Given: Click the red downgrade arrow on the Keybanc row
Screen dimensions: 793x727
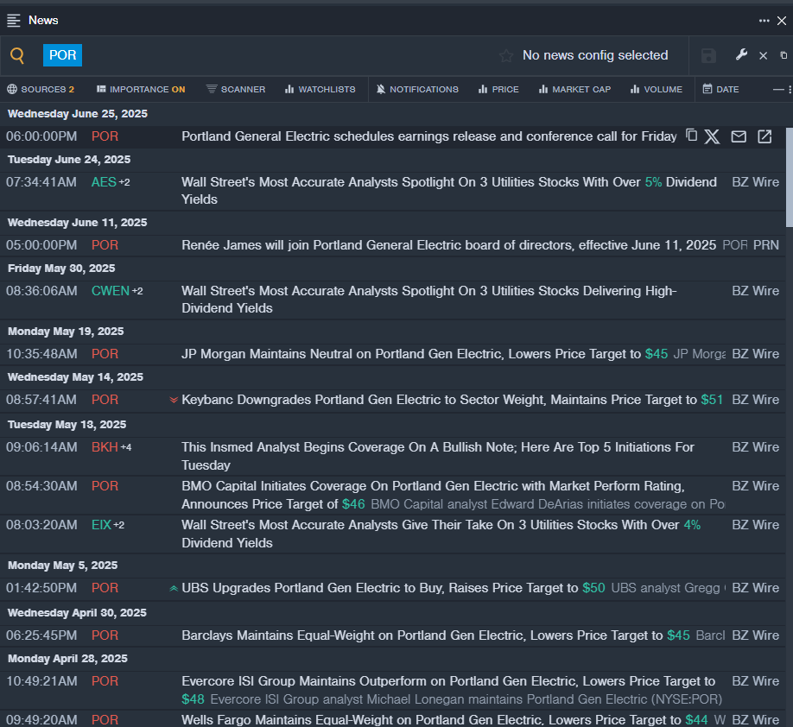Looking at the screenshot, I should (x=174, y=400).
